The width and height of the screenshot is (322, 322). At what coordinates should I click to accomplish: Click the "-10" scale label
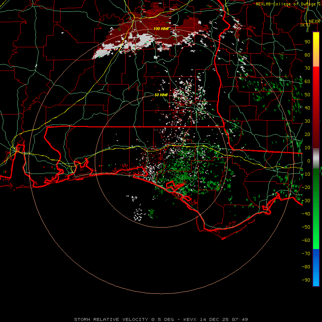(306, 174)
